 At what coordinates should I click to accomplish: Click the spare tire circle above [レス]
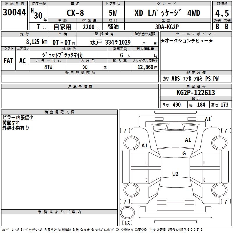pyautogui.click(x=127, y=213)
